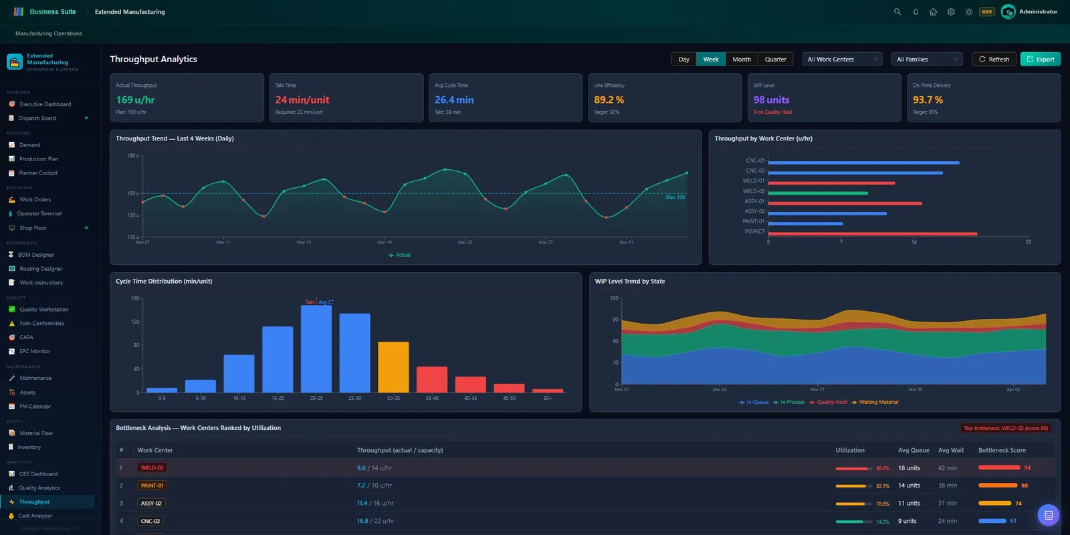Toggle Quality Hold legend entry

828,403
